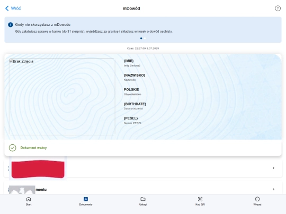Screen dimensions: 286x214
Task: Click the QR code scanner icon
Action: [x=200, y=199]
